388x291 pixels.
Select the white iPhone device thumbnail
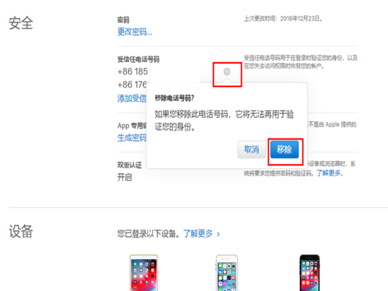(227, 273)
